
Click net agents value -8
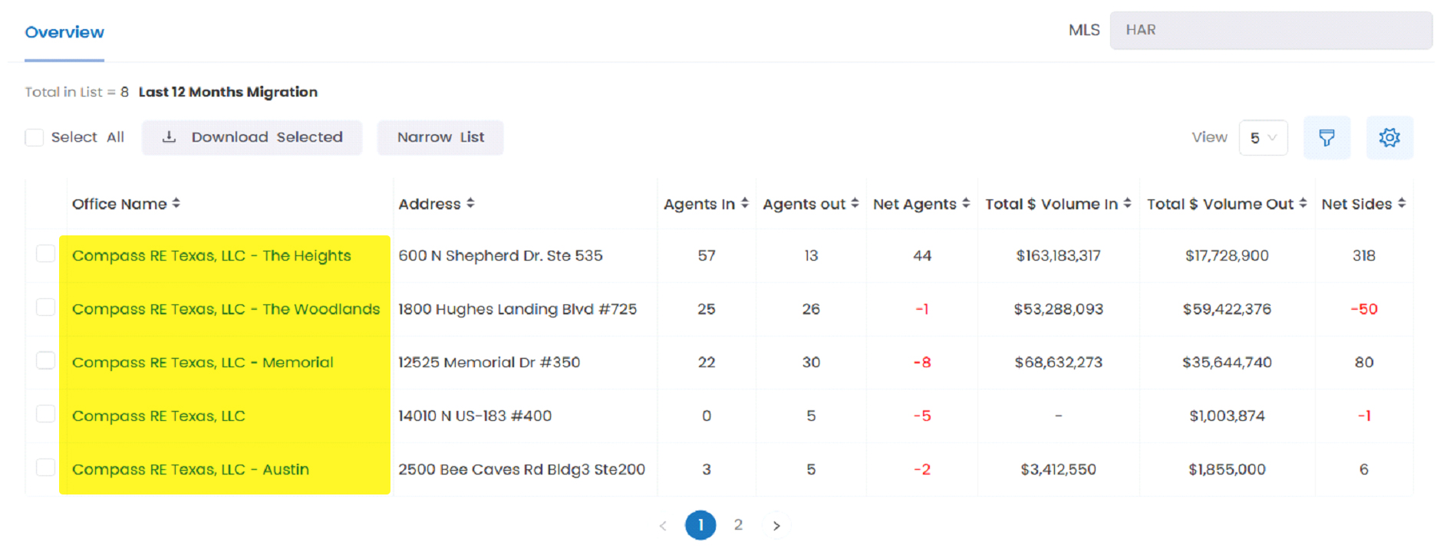(922, 362)
